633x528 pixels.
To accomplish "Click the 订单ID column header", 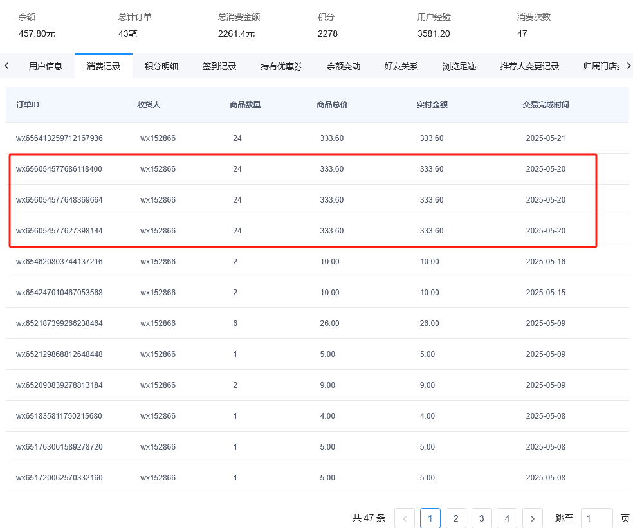I will [28, 105].
